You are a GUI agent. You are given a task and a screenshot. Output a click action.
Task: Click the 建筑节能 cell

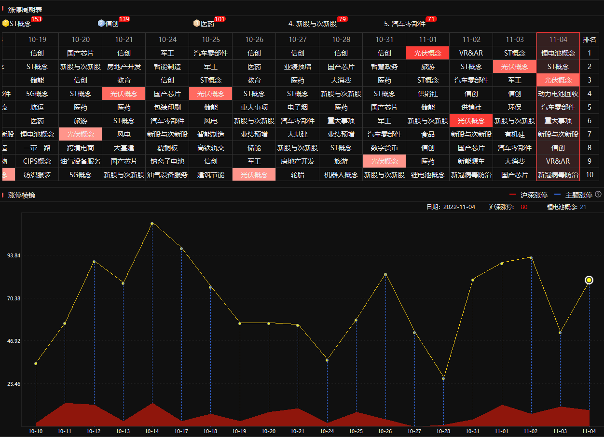(x=211, y=175)
